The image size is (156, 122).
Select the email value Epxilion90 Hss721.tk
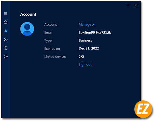(x=95, y=32)
